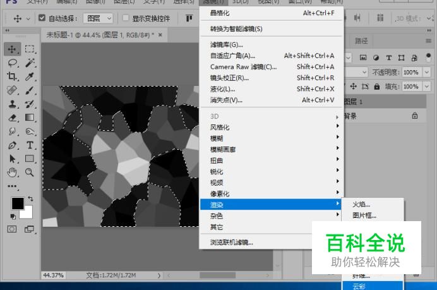Choose 晶格化 at top of filter menu
This screenshot has height=290, width=437.
[272, 13]
